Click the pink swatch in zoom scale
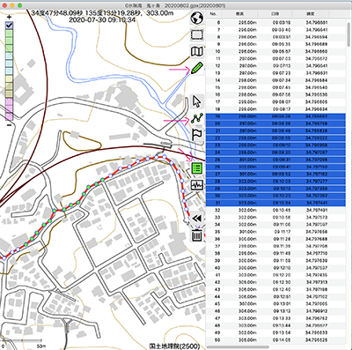The image size is (352, 350). click(x=9, y=109)
